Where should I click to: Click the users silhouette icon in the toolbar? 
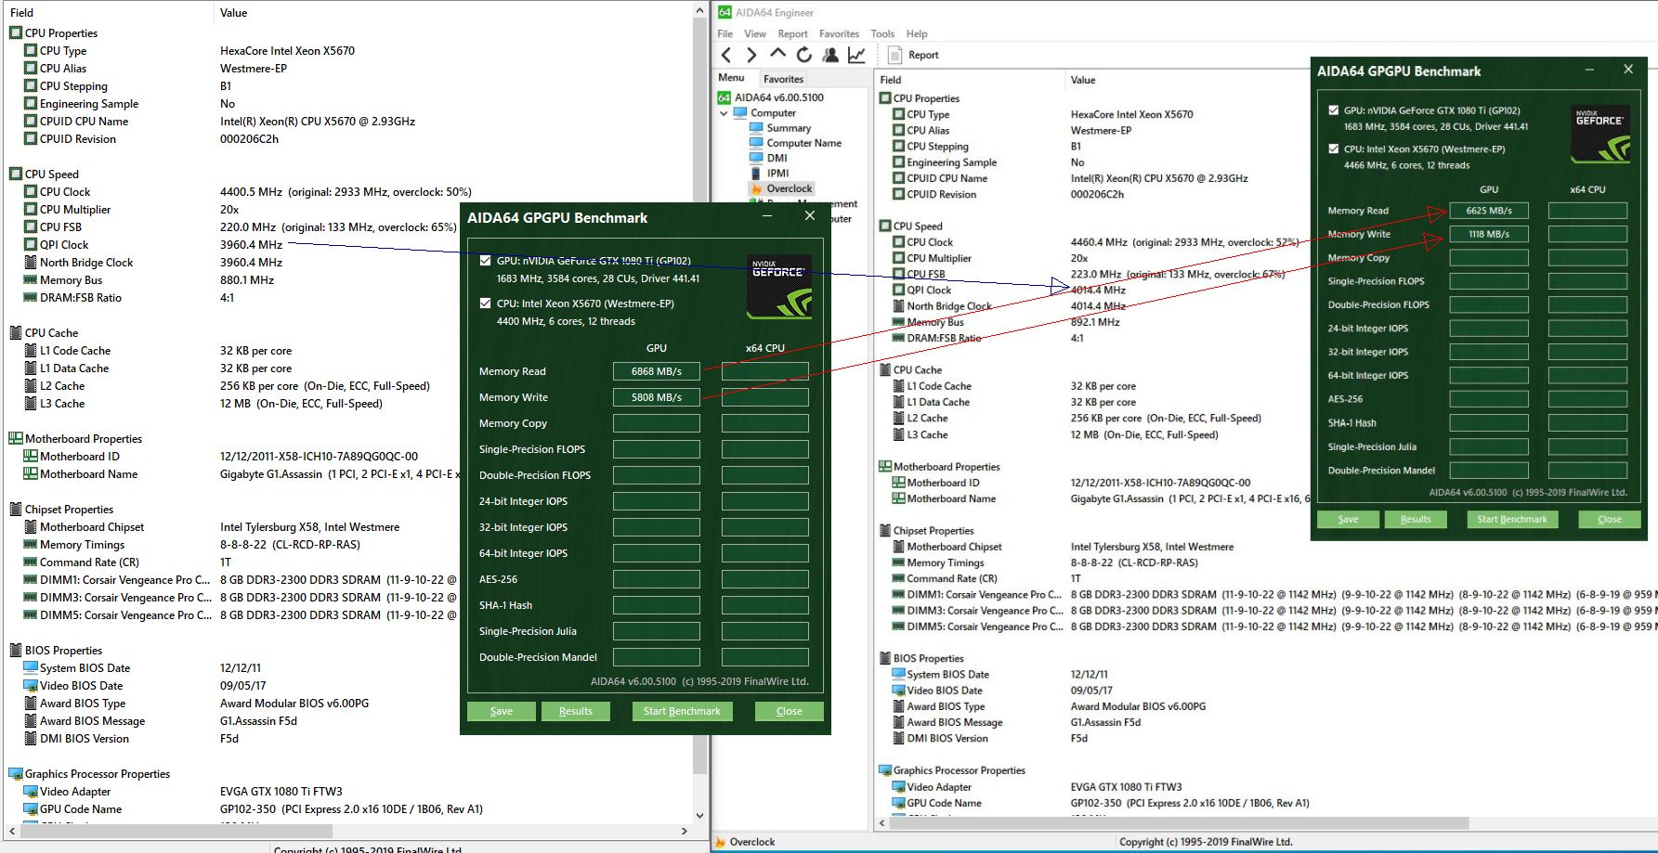tap(830, 55)
